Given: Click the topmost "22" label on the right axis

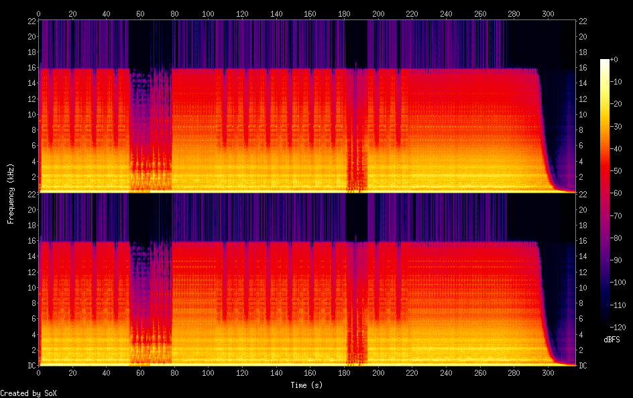Looking at the screenshot, I should (x=583, y=21).
